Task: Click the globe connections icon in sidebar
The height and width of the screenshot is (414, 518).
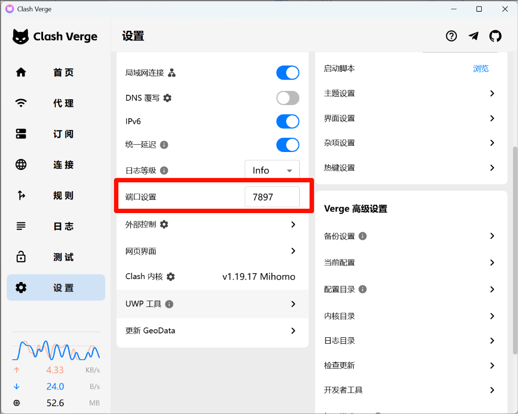Action: coord(21,164)
